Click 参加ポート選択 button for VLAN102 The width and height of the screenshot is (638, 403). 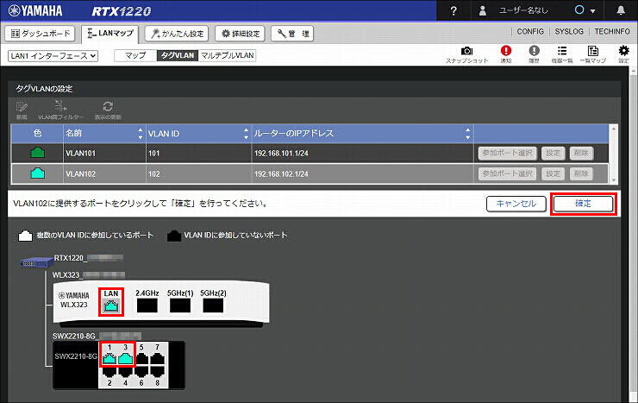(508, 173)
